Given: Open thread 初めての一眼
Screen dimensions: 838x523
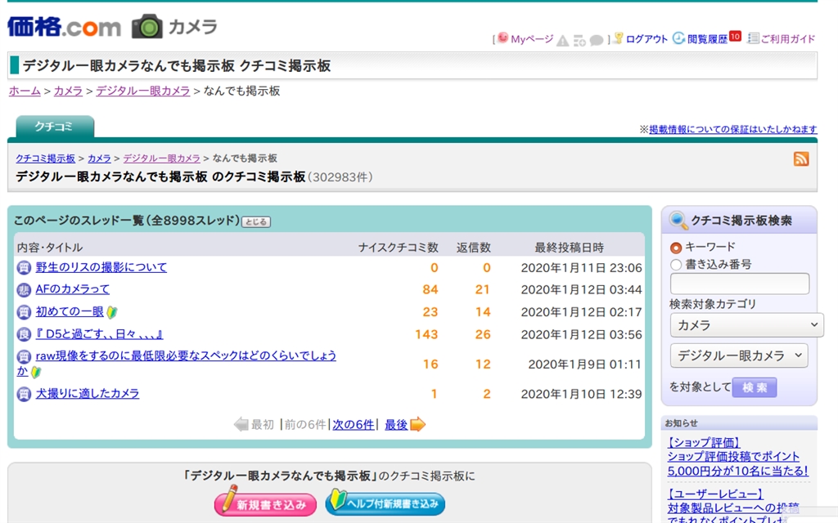Looking at the screenshot, I should (x=70, y=311).
